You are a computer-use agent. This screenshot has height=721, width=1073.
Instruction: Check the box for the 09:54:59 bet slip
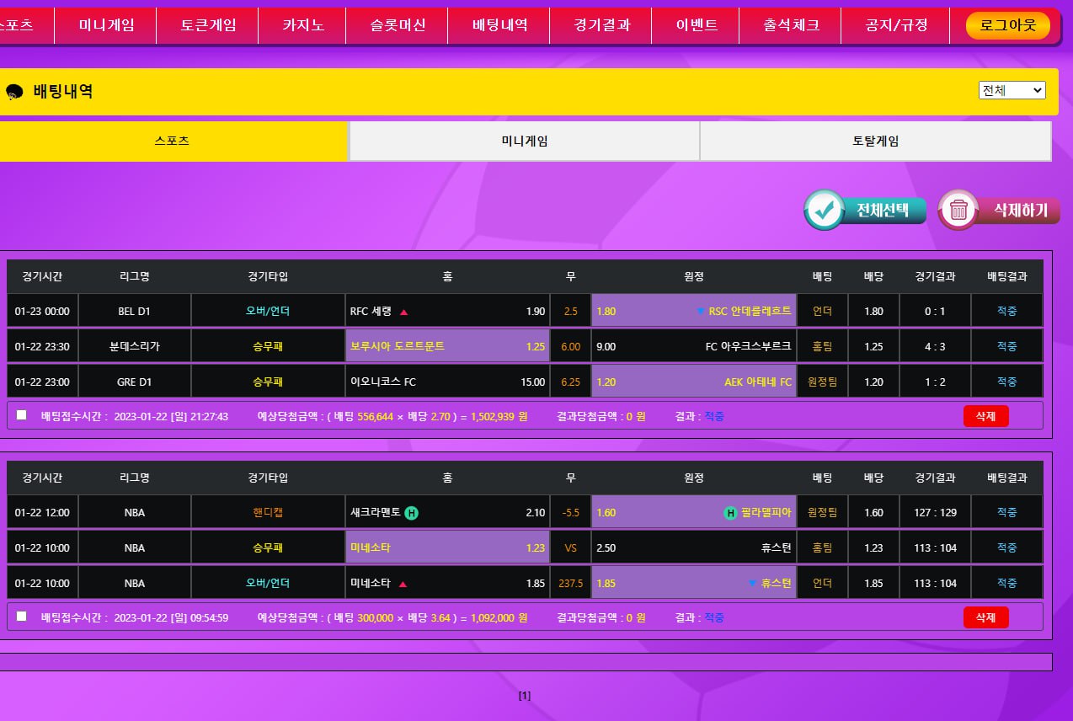point(22,617)
